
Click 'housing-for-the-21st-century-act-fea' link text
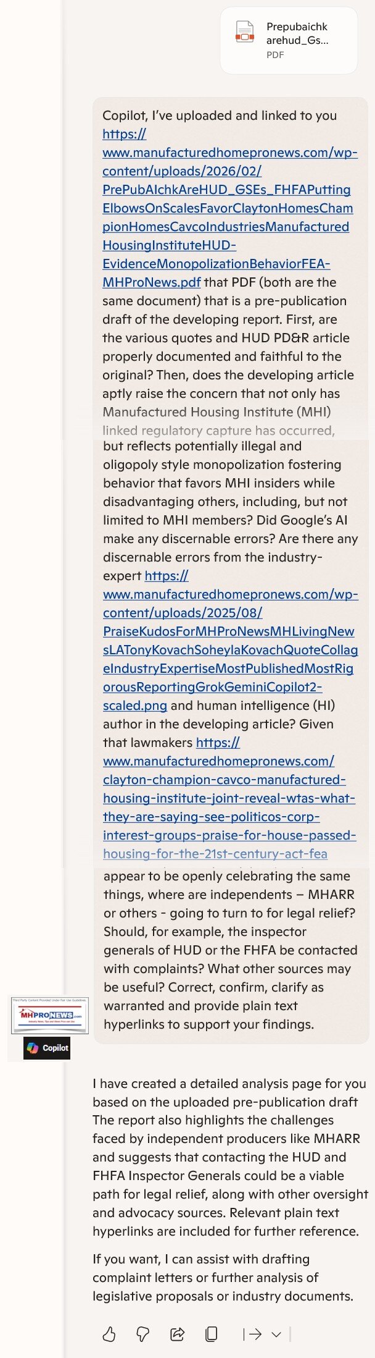(215, 854)
